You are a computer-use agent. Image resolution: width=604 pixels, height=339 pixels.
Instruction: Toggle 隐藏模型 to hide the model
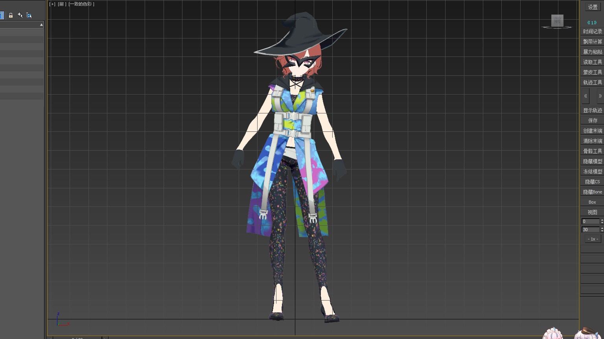592,161
